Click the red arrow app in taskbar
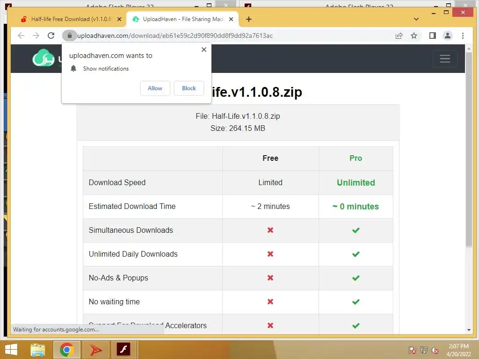The height and width of the screenshot is (359, 479). point(95,350)
